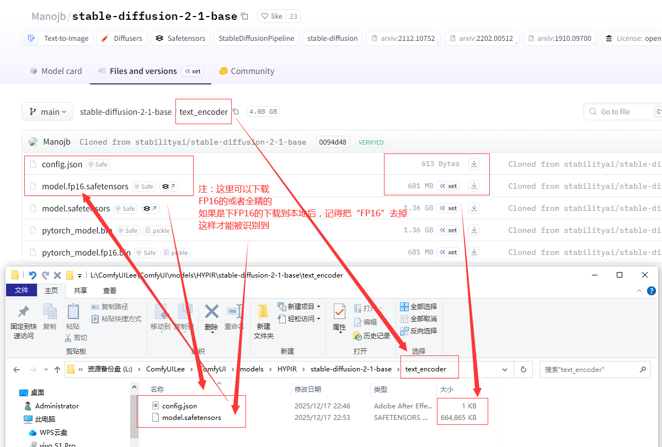Click Pin to Quick Access icon

(23, 319)
